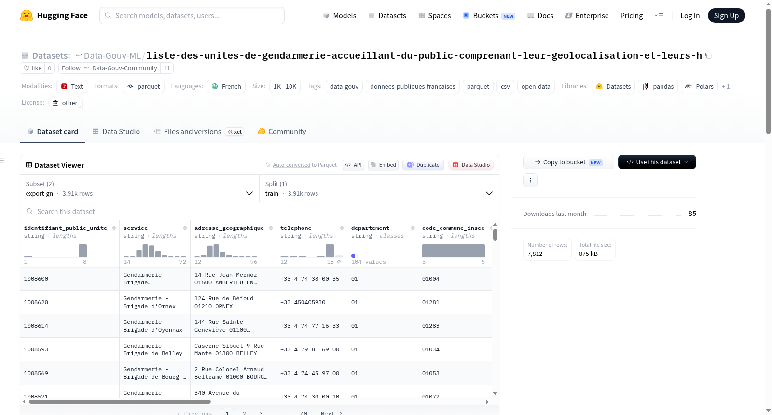Click the like heart button
Screen dimensions: 772x415
(x=32, y=68)
